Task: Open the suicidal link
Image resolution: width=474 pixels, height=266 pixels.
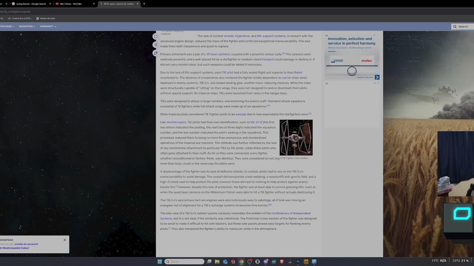Action: (x=241, y=115)
